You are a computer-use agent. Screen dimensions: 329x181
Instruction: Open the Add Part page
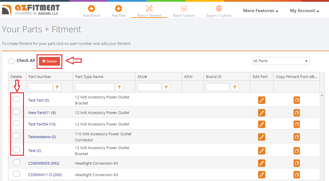119,11
